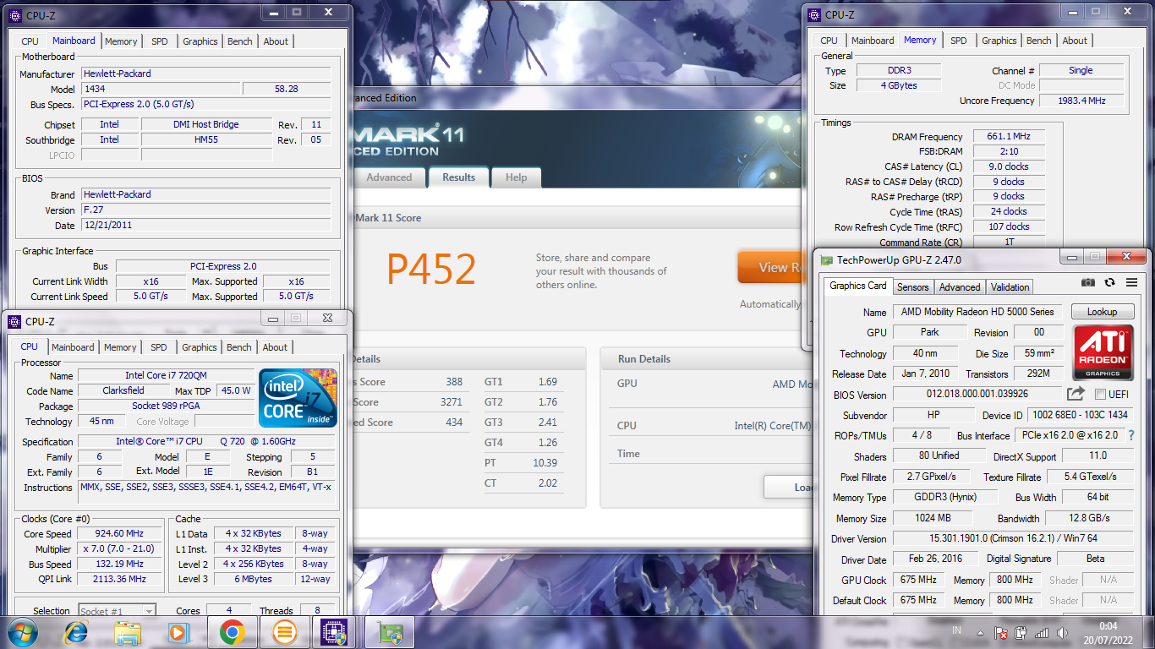Click the DRAM Frequency 661.1 MHz value
This screenshot has width=1155, height=649.
click(x=1009, y=136)
